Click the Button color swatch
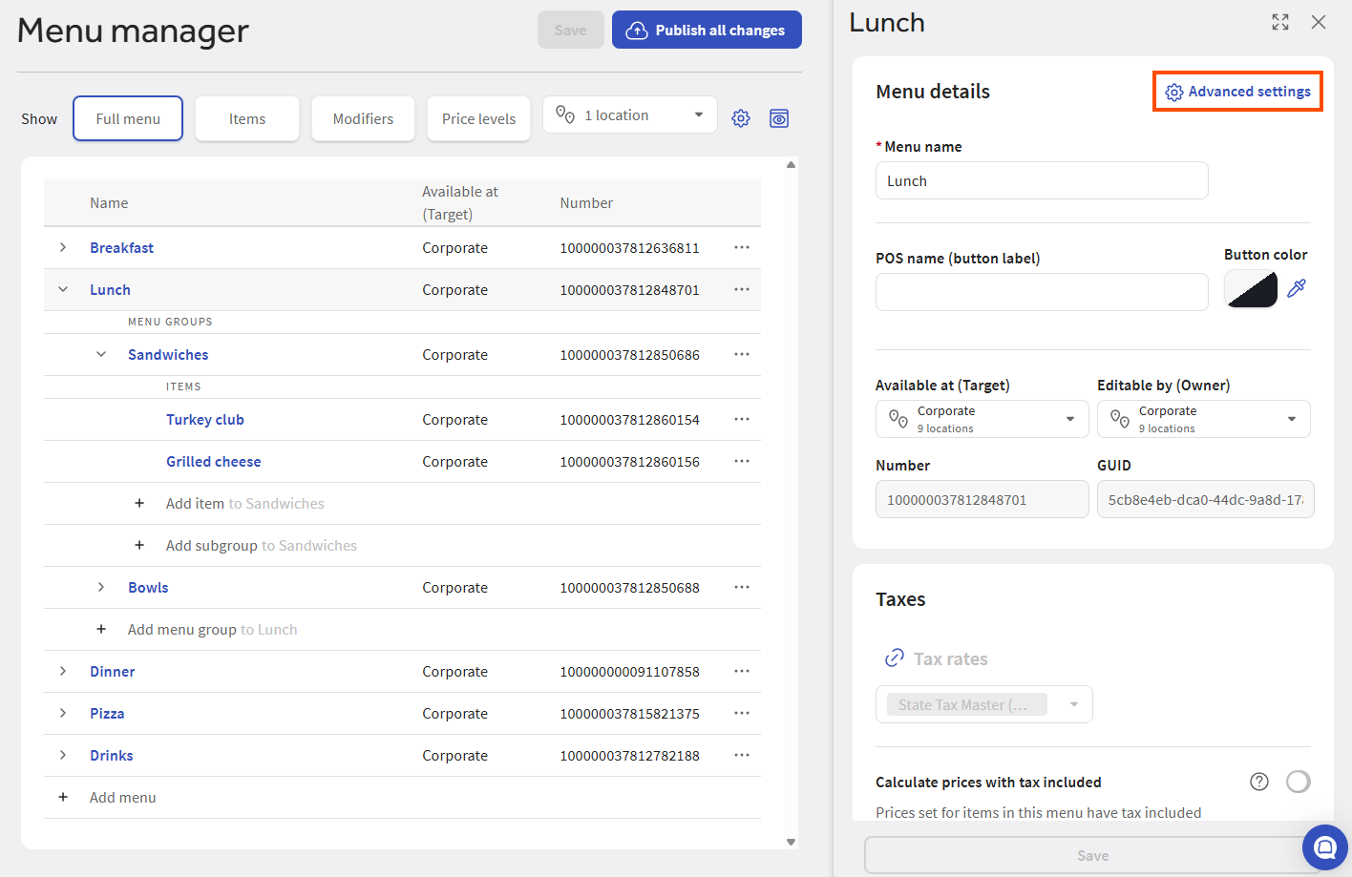Viewport: 1352px width, 877px height. coord(1250,288)
